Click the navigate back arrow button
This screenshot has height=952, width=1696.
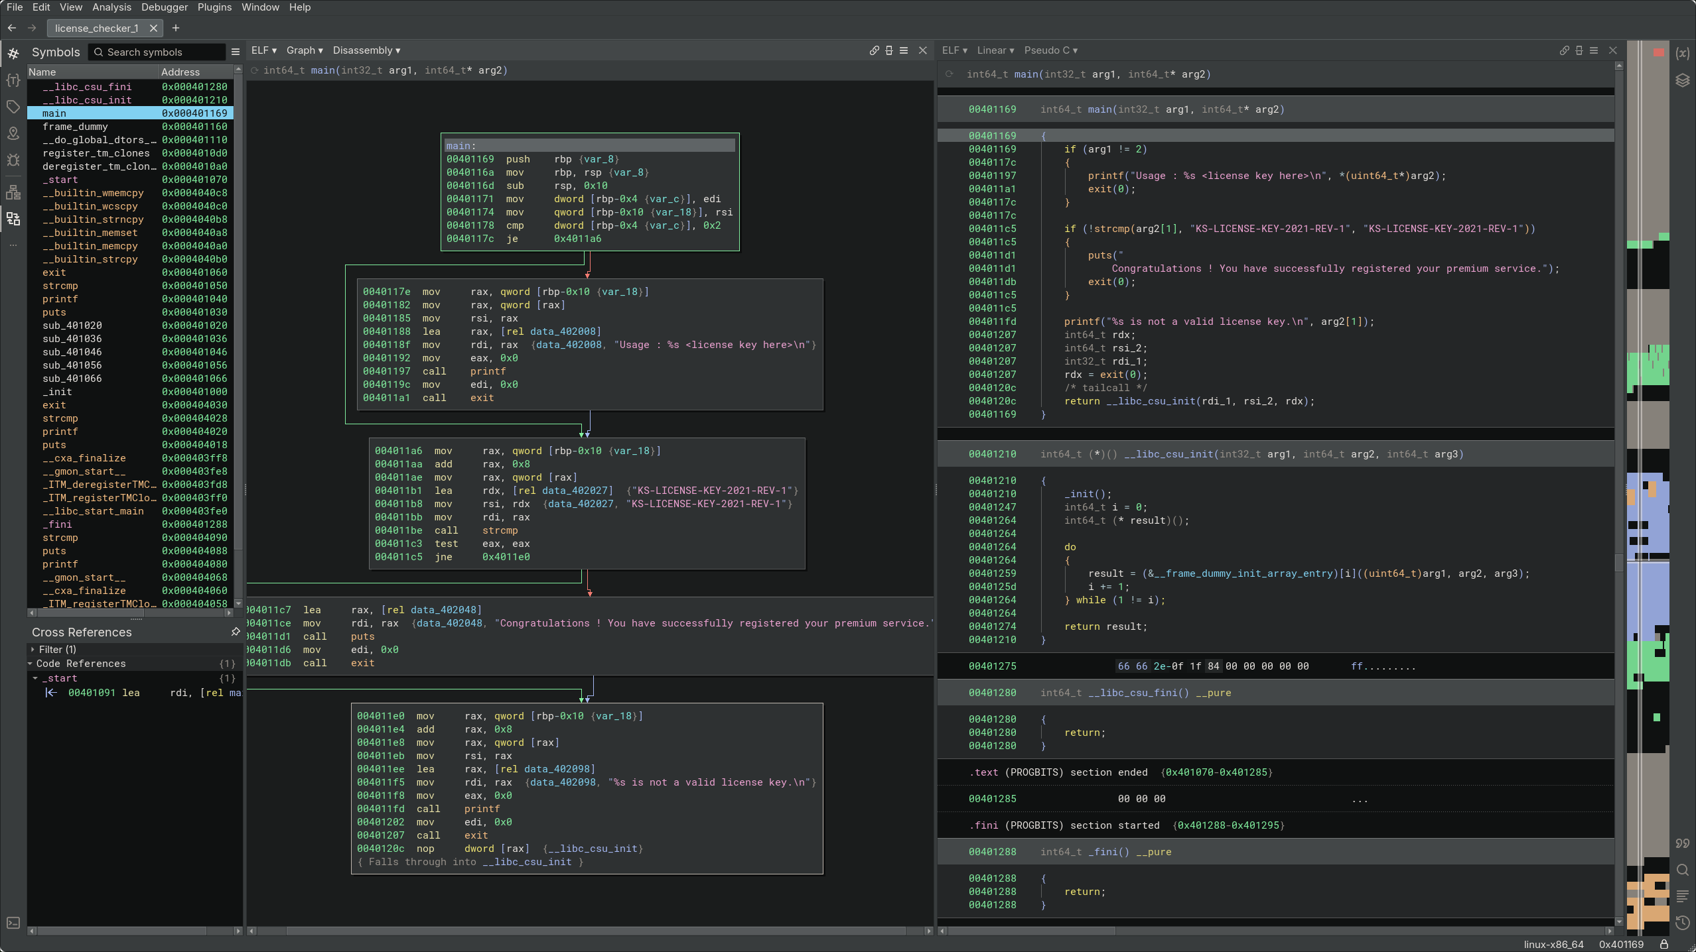11,28
